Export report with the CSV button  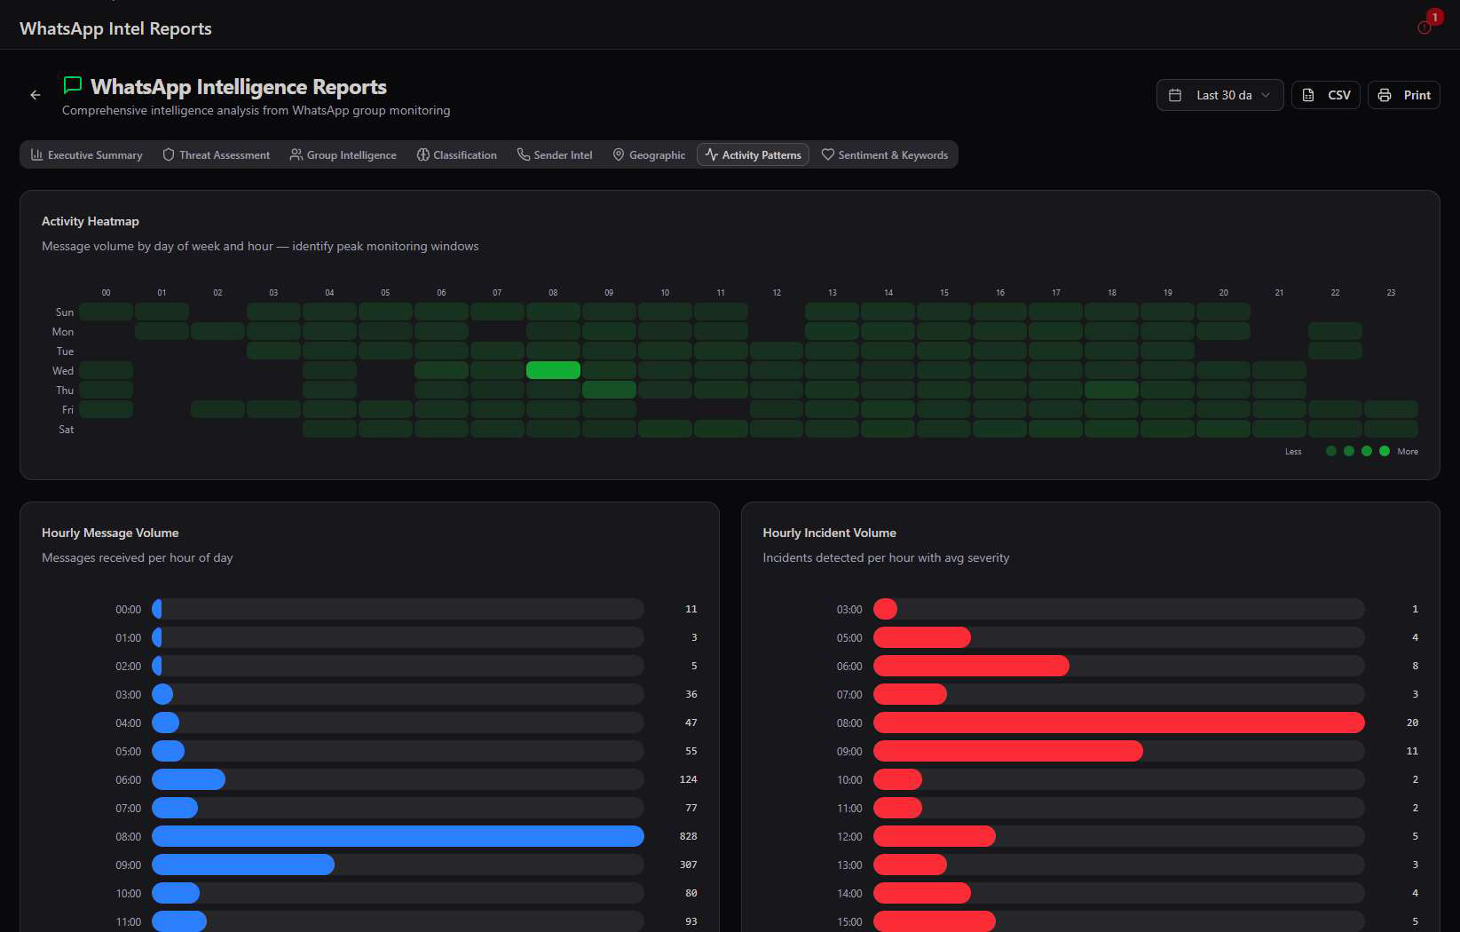tap(1326, 95)
